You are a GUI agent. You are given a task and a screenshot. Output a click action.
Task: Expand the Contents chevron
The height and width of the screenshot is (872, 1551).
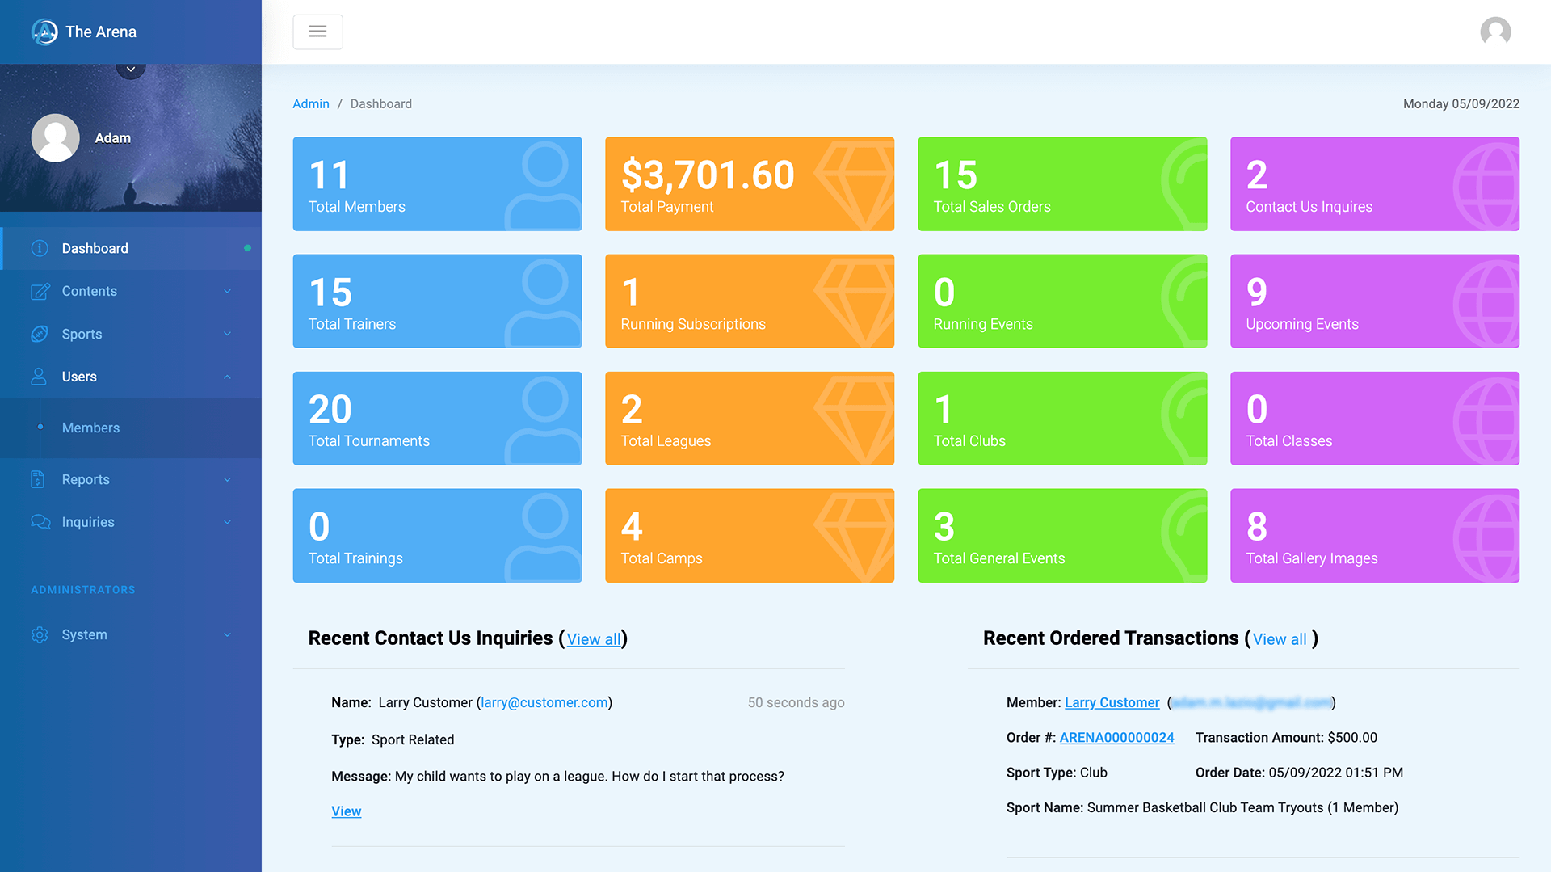coord(227,291)
